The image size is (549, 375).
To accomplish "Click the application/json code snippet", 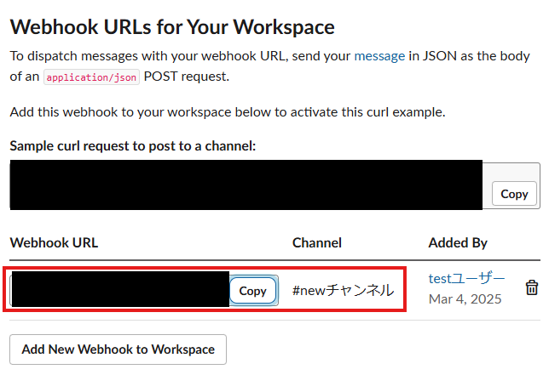I will [91, 77].
